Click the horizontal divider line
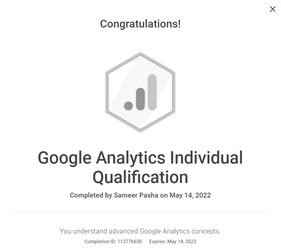 pos(140,213)
